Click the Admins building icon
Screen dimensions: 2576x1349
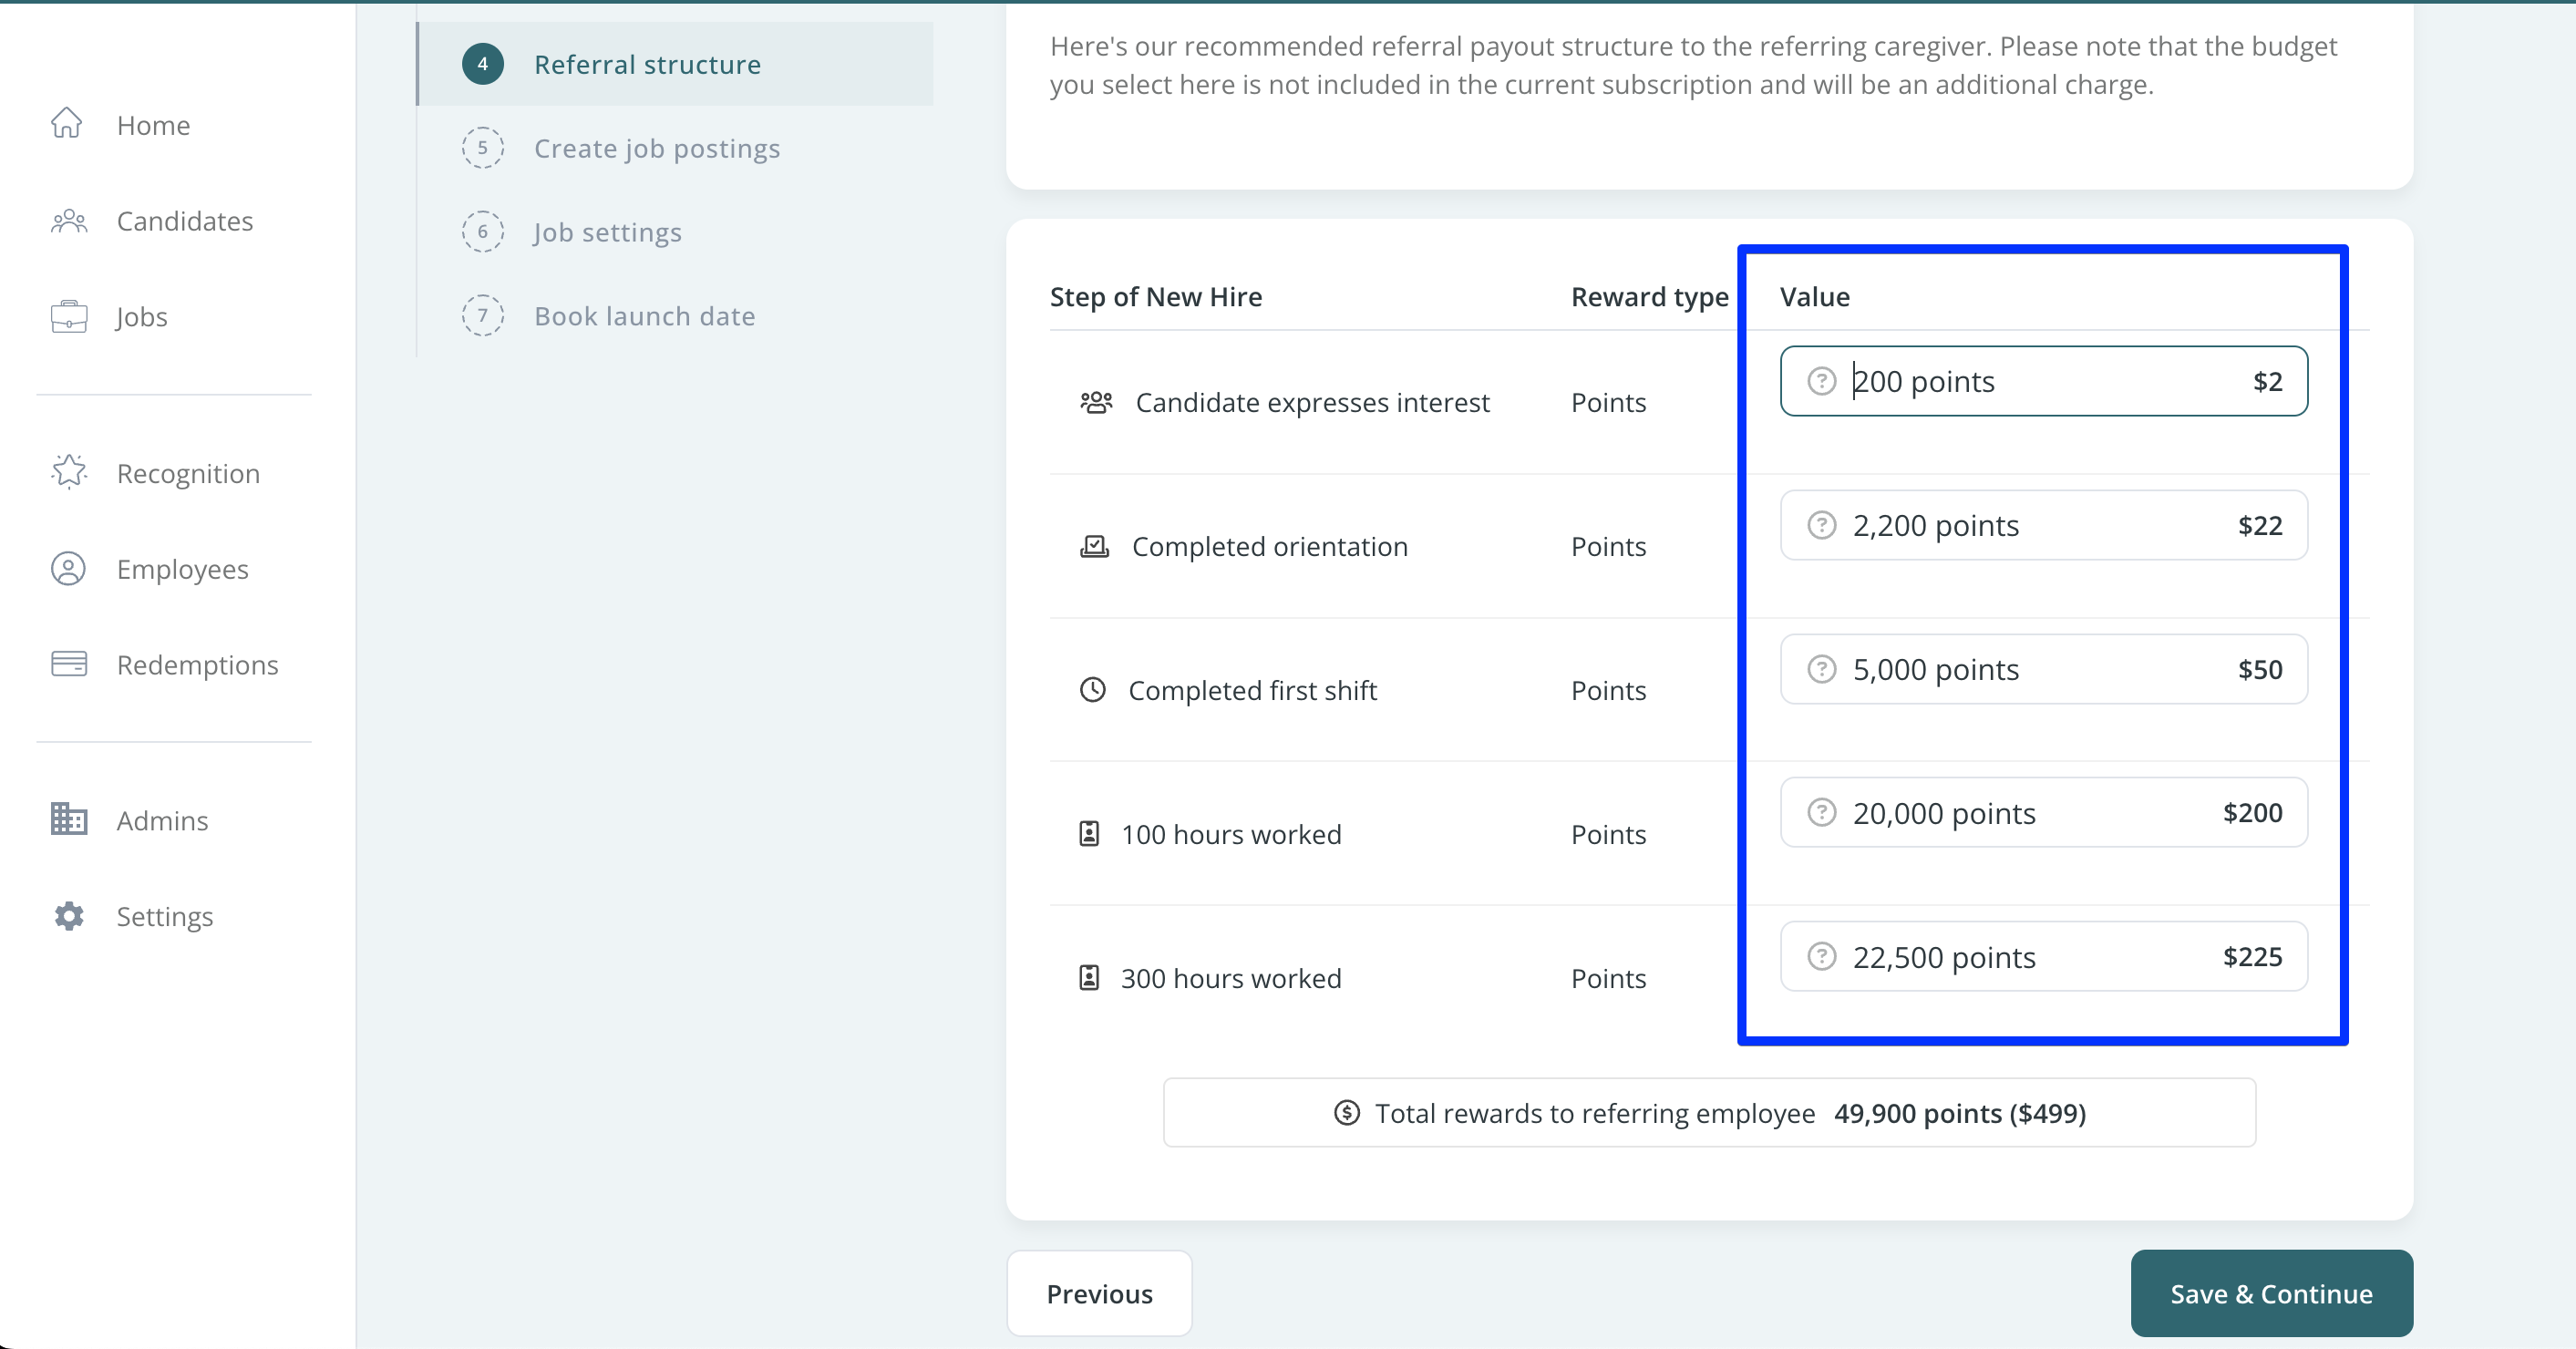pos(69,819)
